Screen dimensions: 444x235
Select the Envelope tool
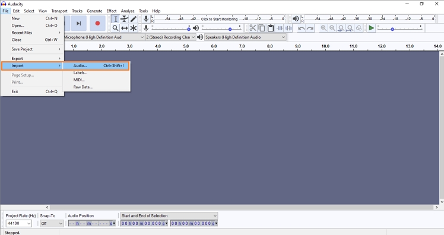coord(124,19)
